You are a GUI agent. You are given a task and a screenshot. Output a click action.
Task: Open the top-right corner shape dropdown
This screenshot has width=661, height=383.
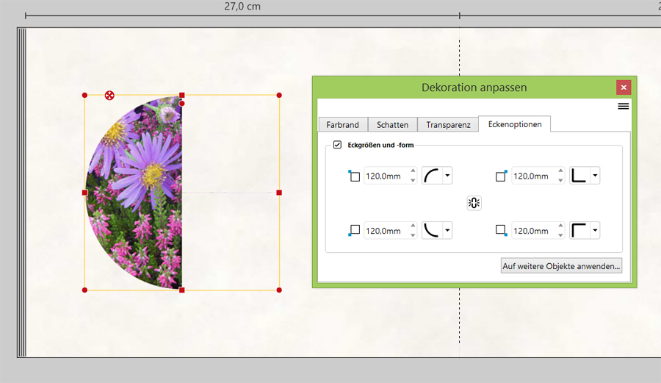click(x=594, y=176)
